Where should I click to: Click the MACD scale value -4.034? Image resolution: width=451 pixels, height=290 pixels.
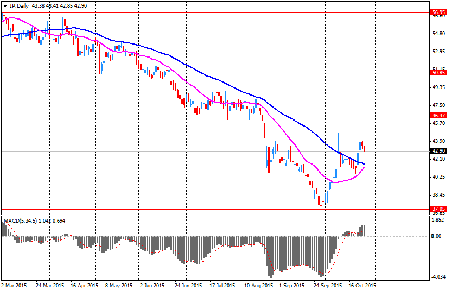click(x=438, y=277)
